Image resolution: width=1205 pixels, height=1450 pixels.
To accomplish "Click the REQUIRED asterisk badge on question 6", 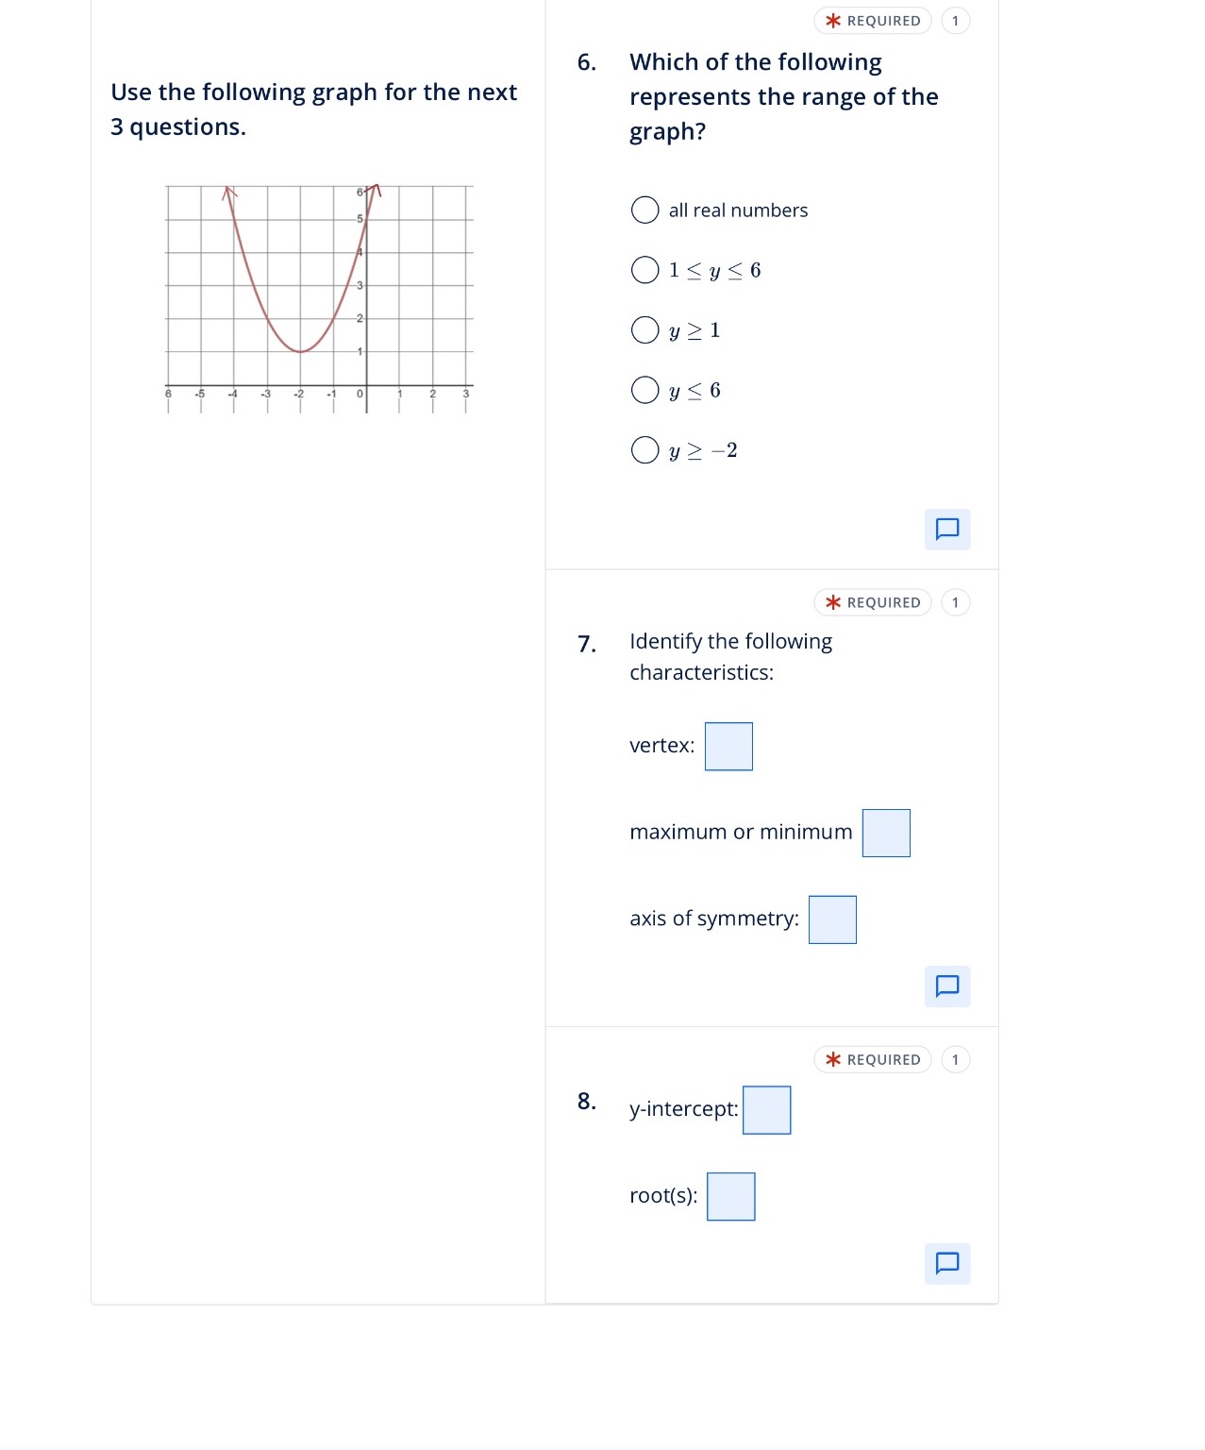I will (873, 20).
